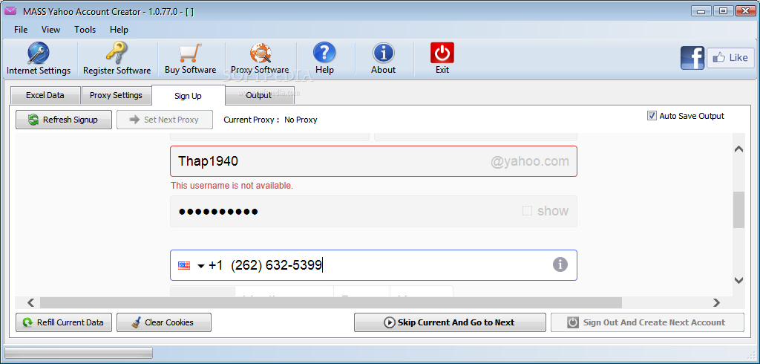
Task: Maximize the application window
Action: [723, 10]
